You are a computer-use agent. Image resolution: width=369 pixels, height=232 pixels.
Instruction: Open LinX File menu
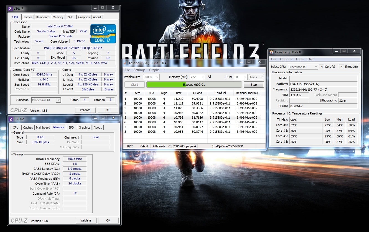[127, 70]
